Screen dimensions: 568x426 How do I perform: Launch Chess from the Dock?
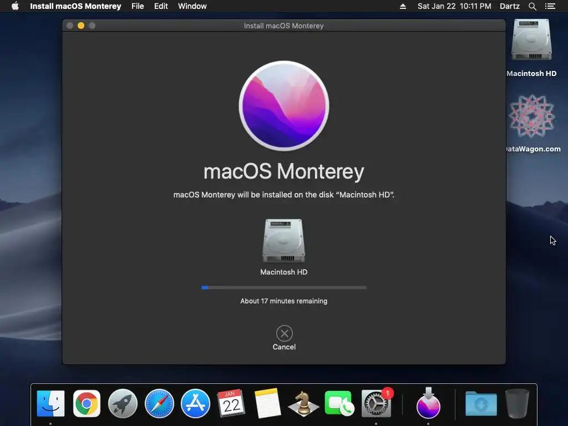pos(303,403)
